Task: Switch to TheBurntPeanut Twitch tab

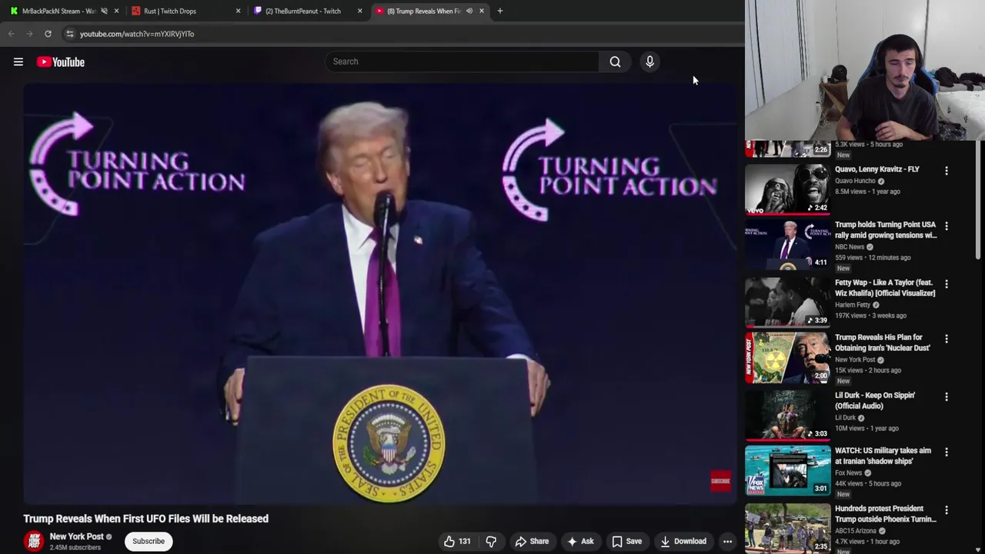Action: [x=303, y=11]
